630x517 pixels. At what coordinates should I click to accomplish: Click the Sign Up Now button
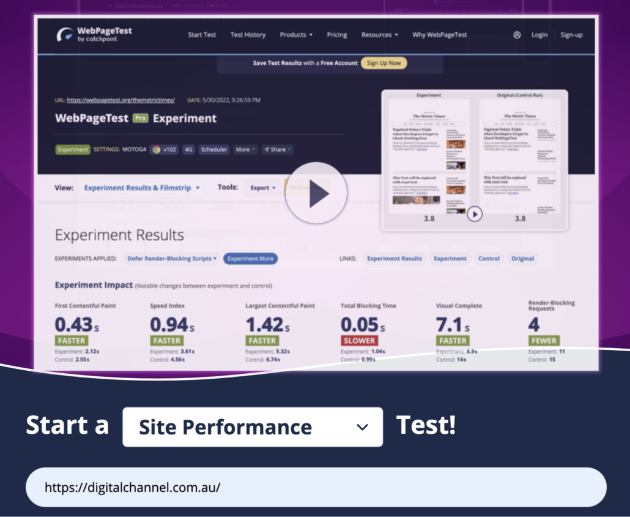coord(384,63)
